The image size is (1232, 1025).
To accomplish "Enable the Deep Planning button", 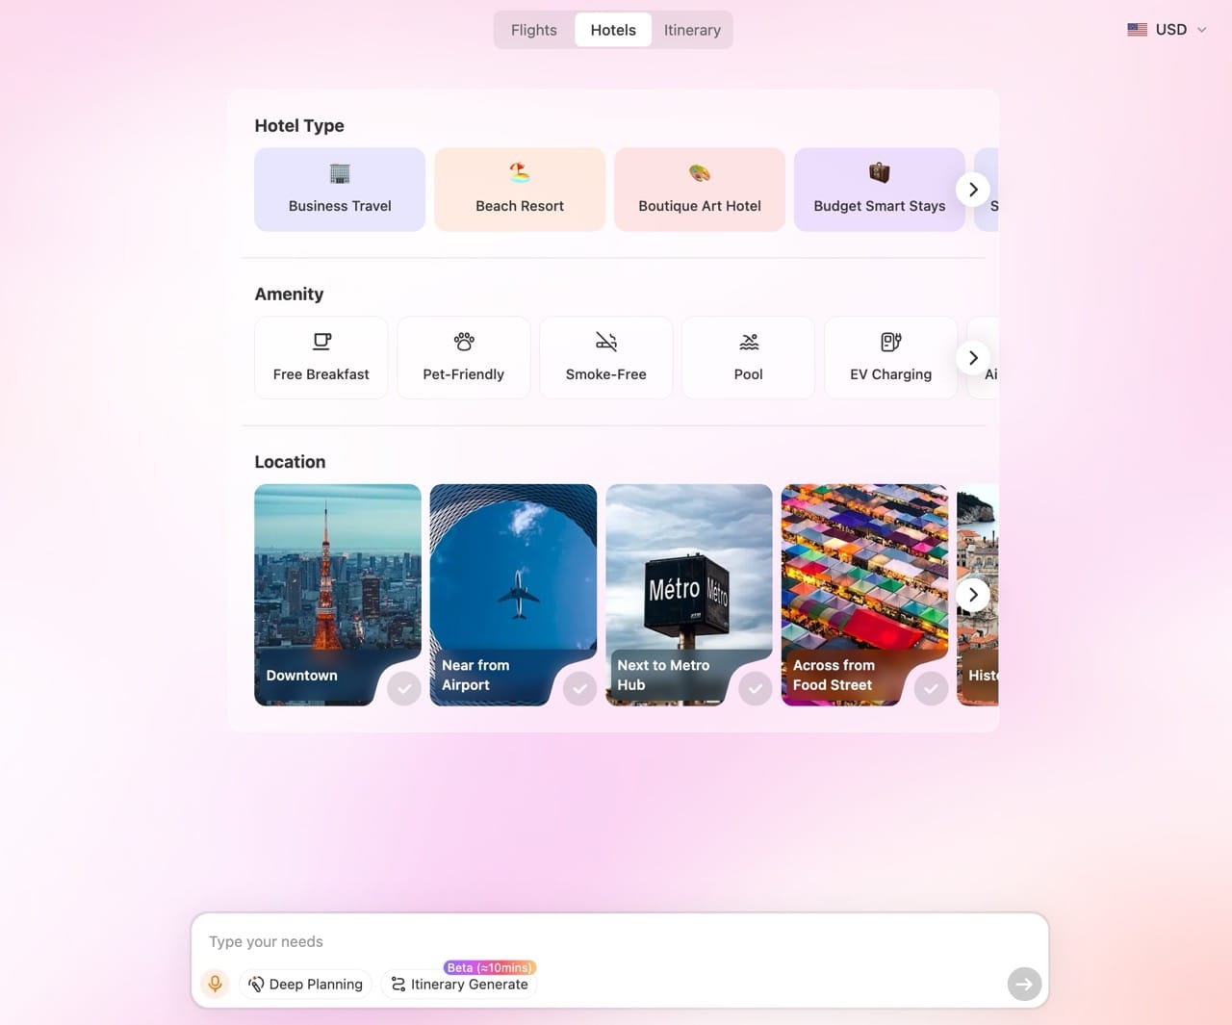I will [x=305, y=984].
